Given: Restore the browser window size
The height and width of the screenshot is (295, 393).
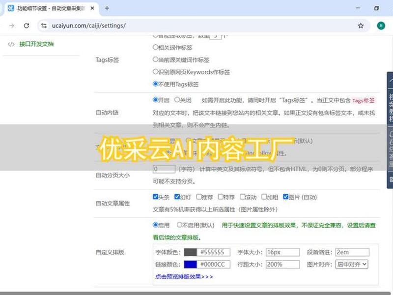Looking at the screenshot, I should click(376, 8).
